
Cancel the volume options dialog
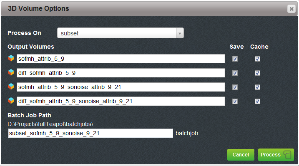(241, 155)
